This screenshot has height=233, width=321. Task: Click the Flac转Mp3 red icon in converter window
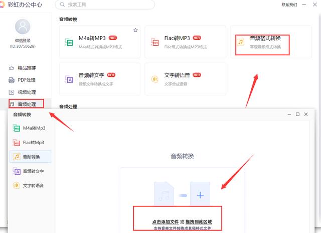click(17, 143)
